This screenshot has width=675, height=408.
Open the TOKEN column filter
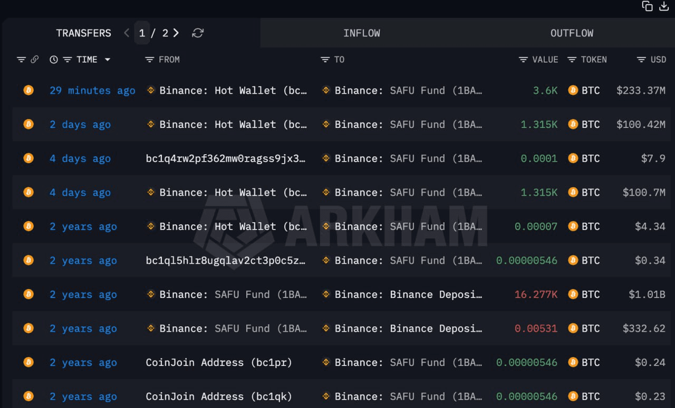[x=572, y=59]
